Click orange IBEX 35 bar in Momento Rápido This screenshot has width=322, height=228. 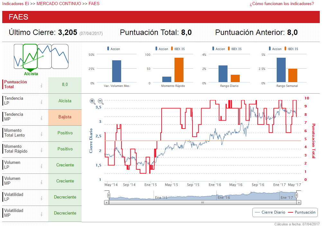[x=179, y=70]
